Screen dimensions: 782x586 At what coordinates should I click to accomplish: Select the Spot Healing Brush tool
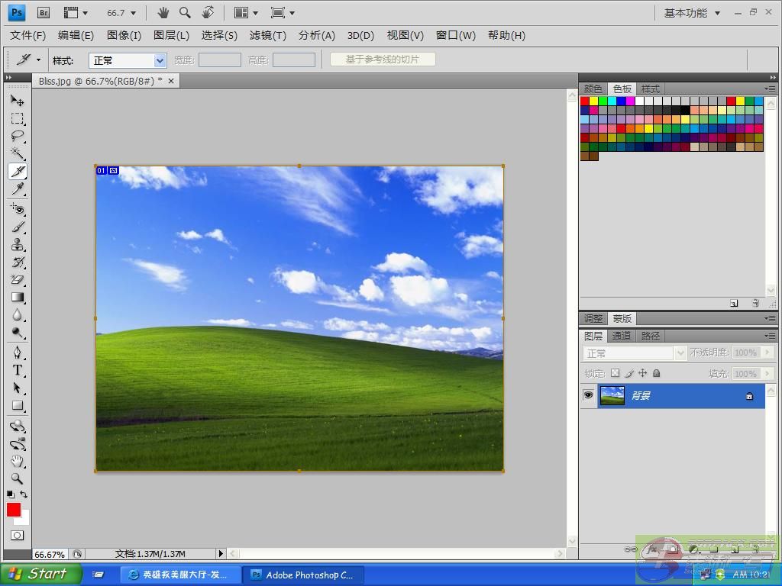point(18,209)
